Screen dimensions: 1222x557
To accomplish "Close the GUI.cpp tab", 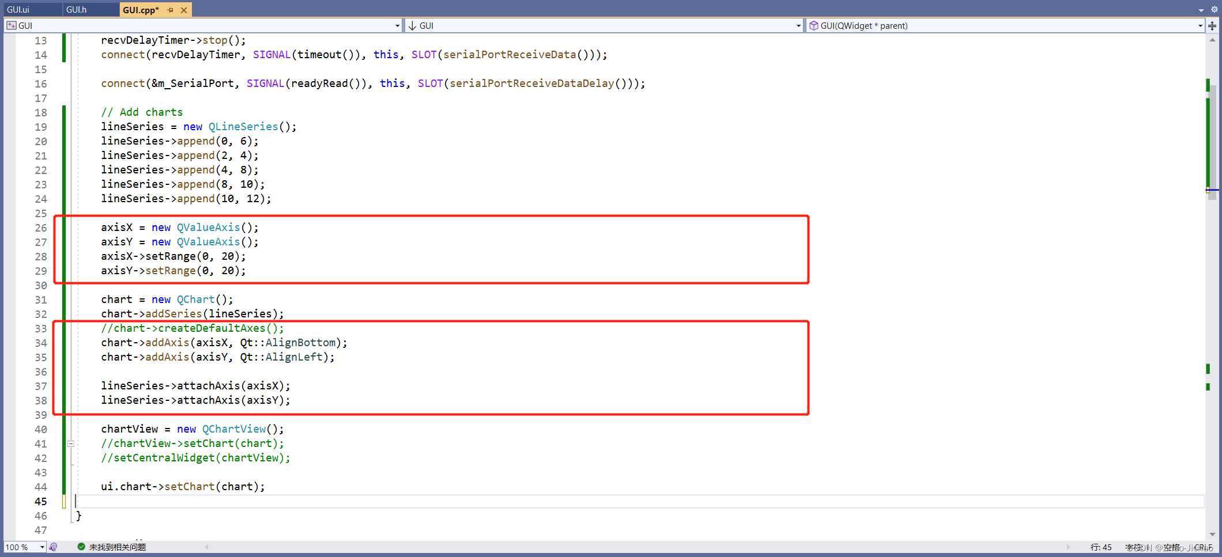I will (184, 10).
